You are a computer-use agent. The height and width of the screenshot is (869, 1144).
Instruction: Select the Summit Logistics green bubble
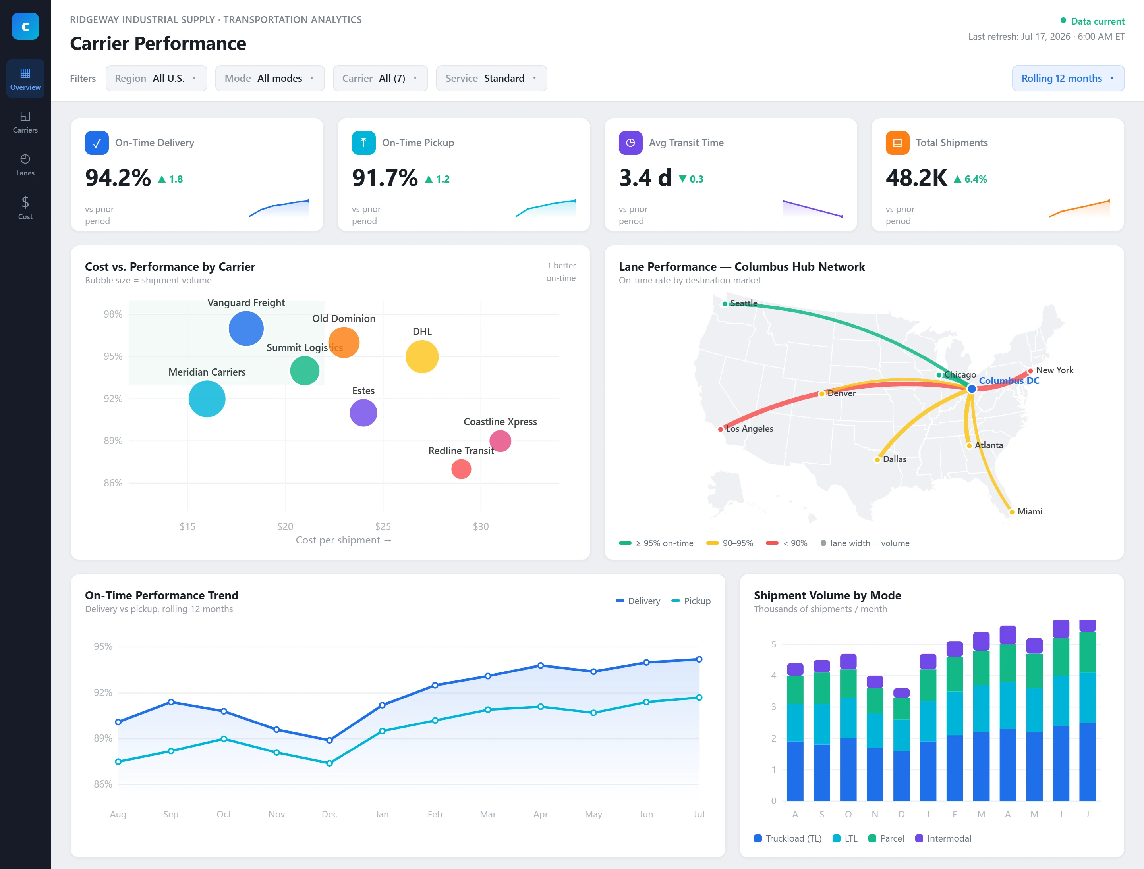pyautogui.click(x=304, y=370)
